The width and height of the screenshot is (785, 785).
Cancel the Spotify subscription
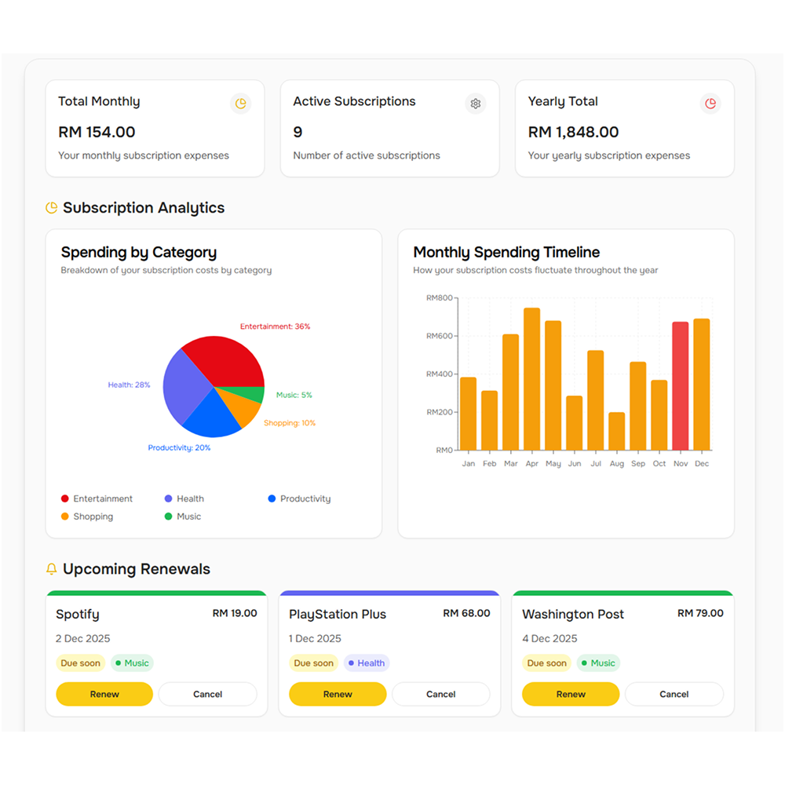[207, 694]
